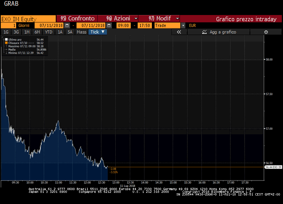Click the -3.55% change label
This screenshot has height=204, width=283.
pos(113,172)
